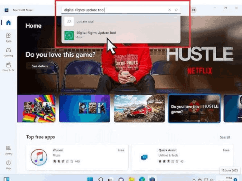
Task: Open Widgets from the taskbar corner
Action: (7, 179)
